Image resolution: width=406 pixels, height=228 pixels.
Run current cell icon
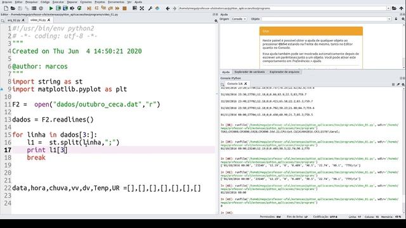point(58,8)
